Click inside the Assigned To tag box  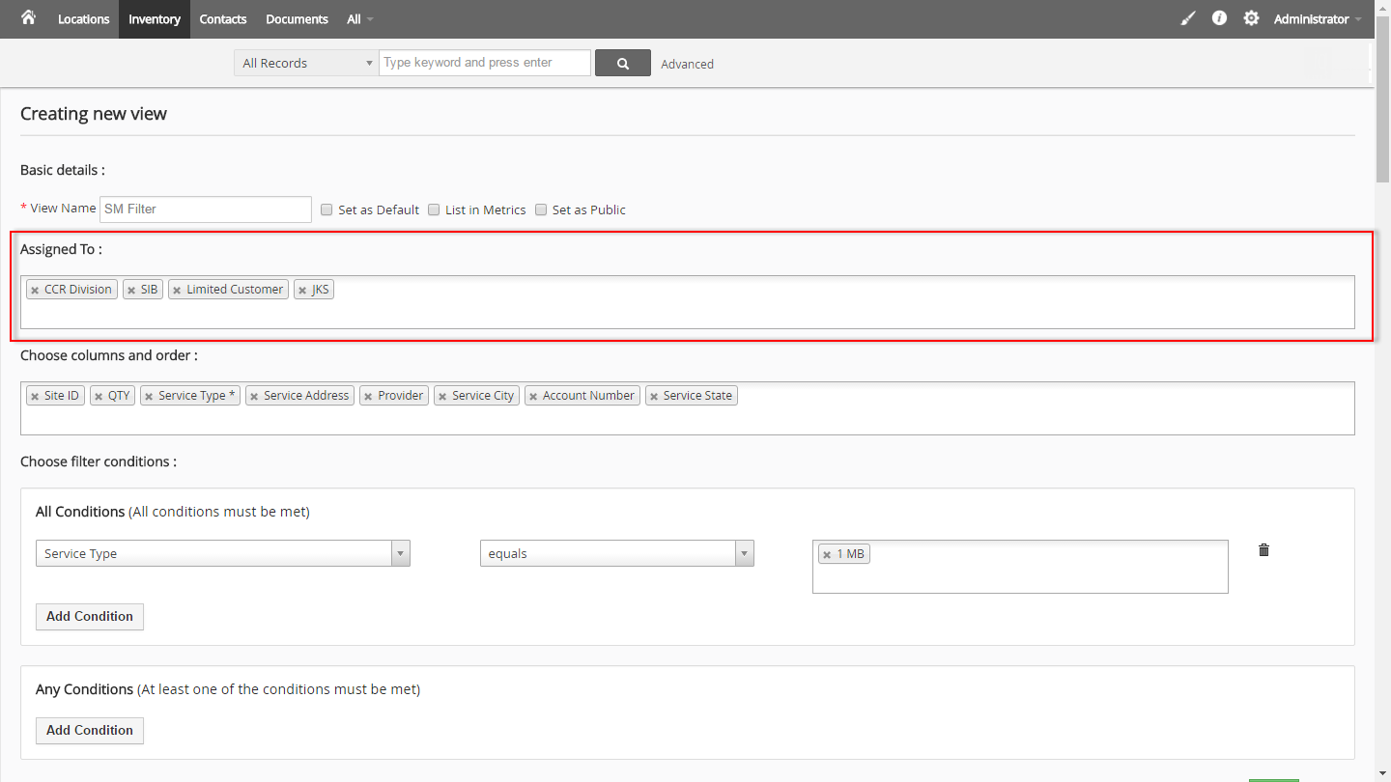pyautogui.click(x=688, y=302)
